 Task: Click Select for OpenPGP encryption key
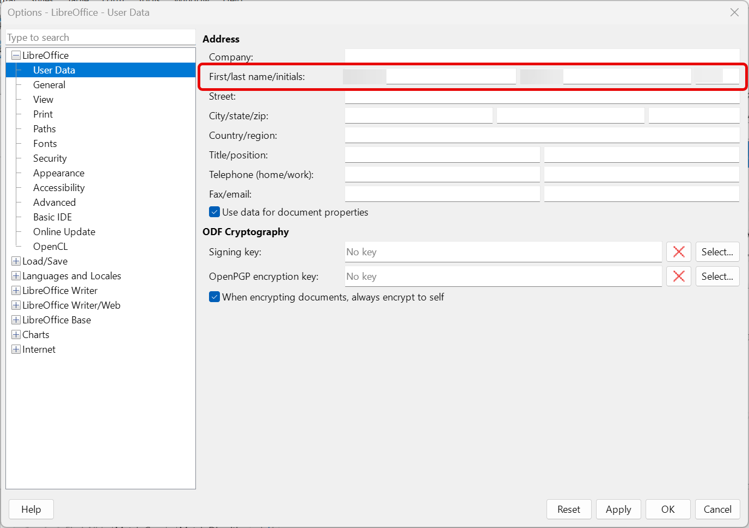pos(717,277)
